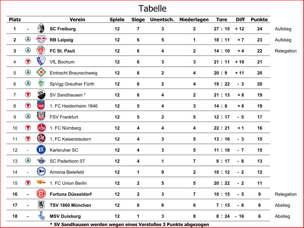Select the FC St. Pauli logo
This screenshot has height=228, width=304.
pos(41,51)
